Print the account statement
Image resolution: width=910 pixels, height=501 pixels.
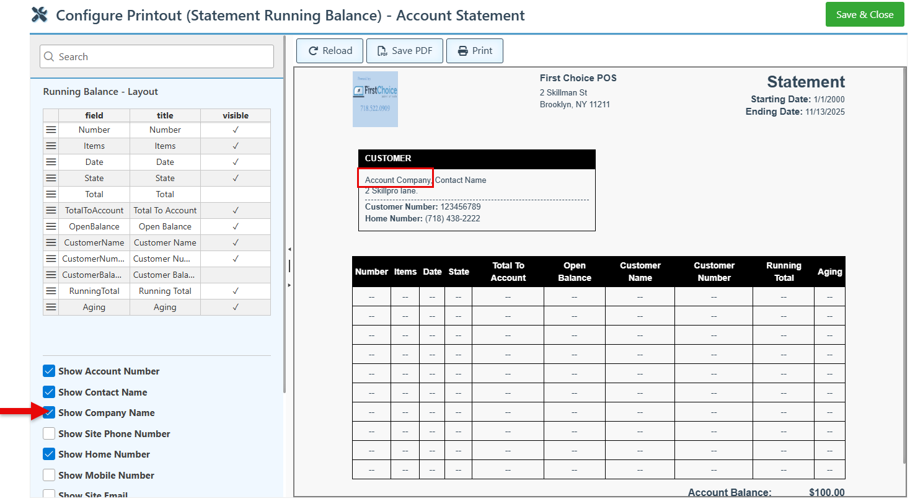pyautogui.click(x=475, y=51)
